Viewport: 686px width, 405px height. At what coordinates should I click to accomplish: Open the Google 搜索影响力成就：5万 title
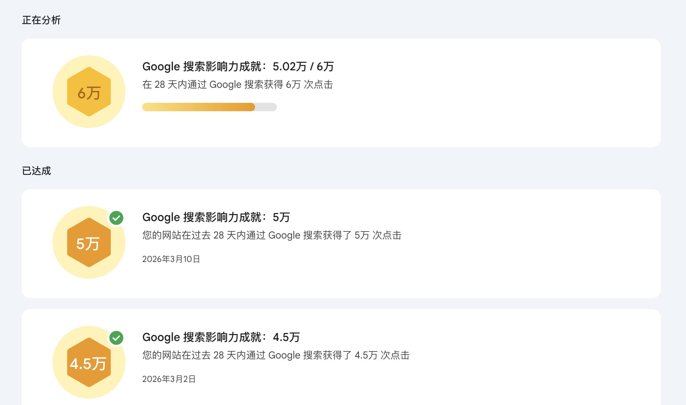coord(216,217)
